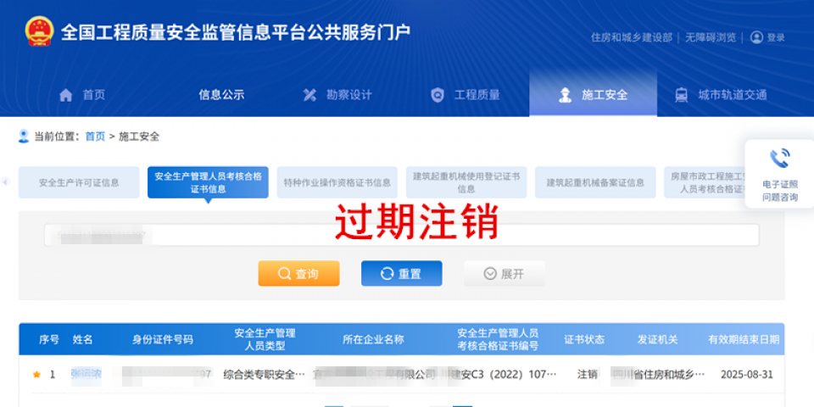Click the crossed tools icon for 勘察设计
This screenshot has height=407, width=814.
point(310,95)
